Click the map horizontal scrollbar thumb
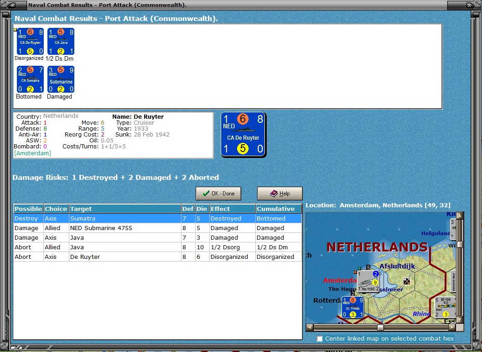482x352 pixels. coord(381,327)
